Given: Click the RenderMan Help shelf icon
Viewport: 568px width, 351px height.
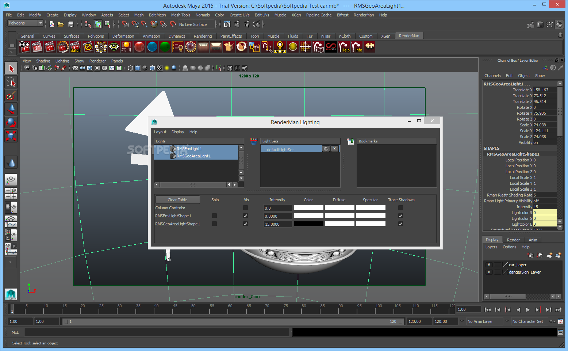Looking at the screenshot, I should [344, 47].
